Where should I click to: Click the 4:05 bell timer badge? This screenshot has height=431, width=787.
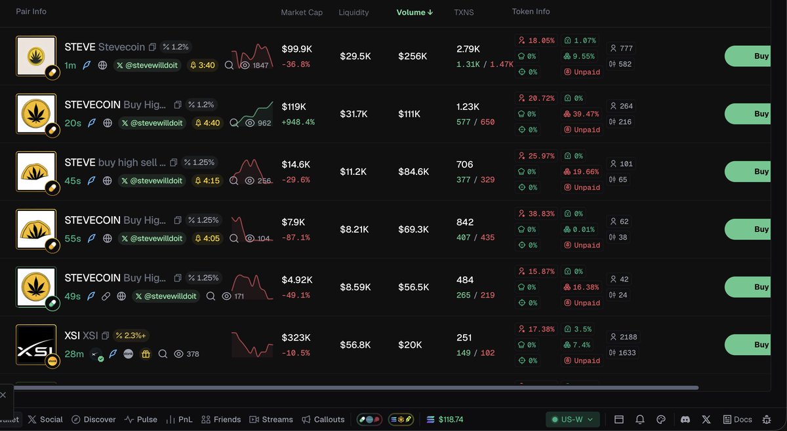click(207, 238)
